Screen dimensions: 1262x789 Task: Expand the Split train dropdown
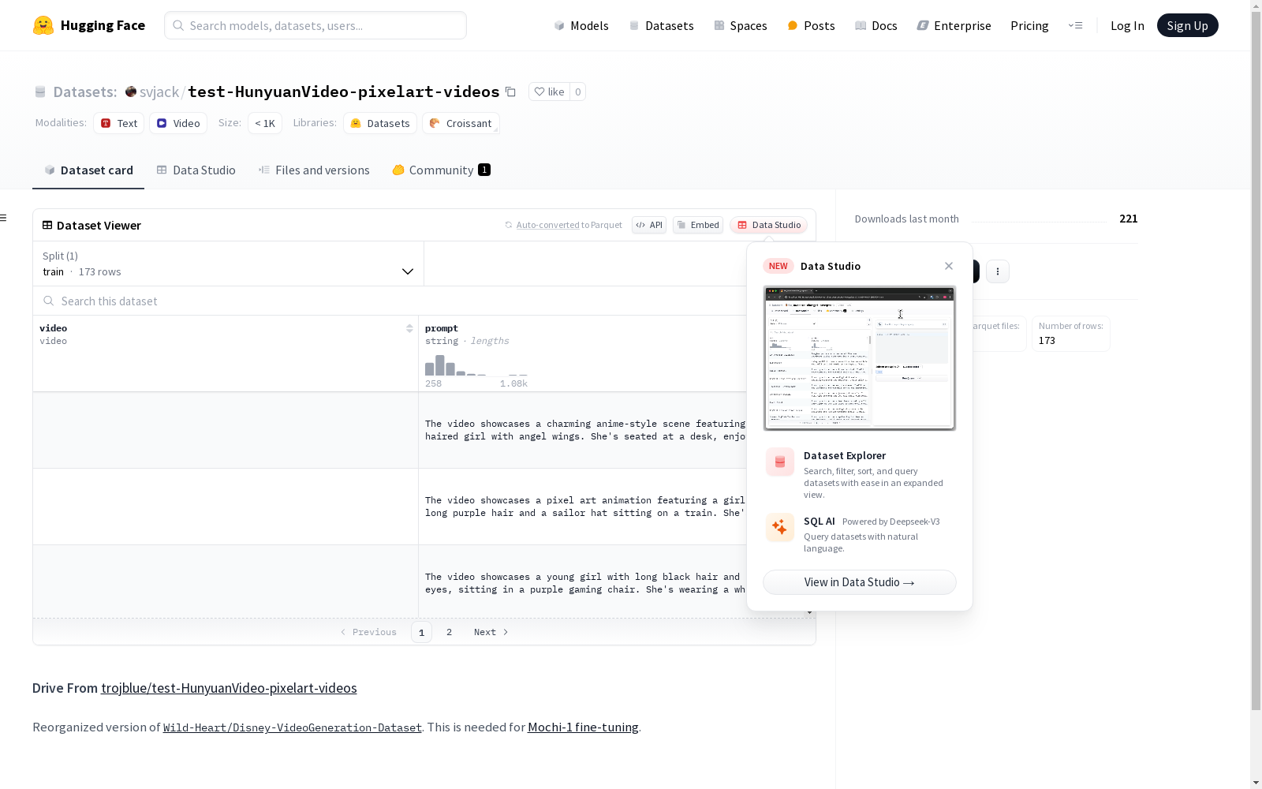(229, 264)
